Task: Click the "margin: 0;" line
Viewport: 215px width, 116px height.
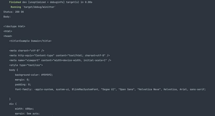Action: [x=22, y=80]
